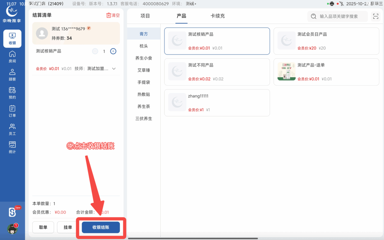The image size is (384, 240).
Task: Decrease product quantity with minus stepper
Action: (x=95, y=51)
